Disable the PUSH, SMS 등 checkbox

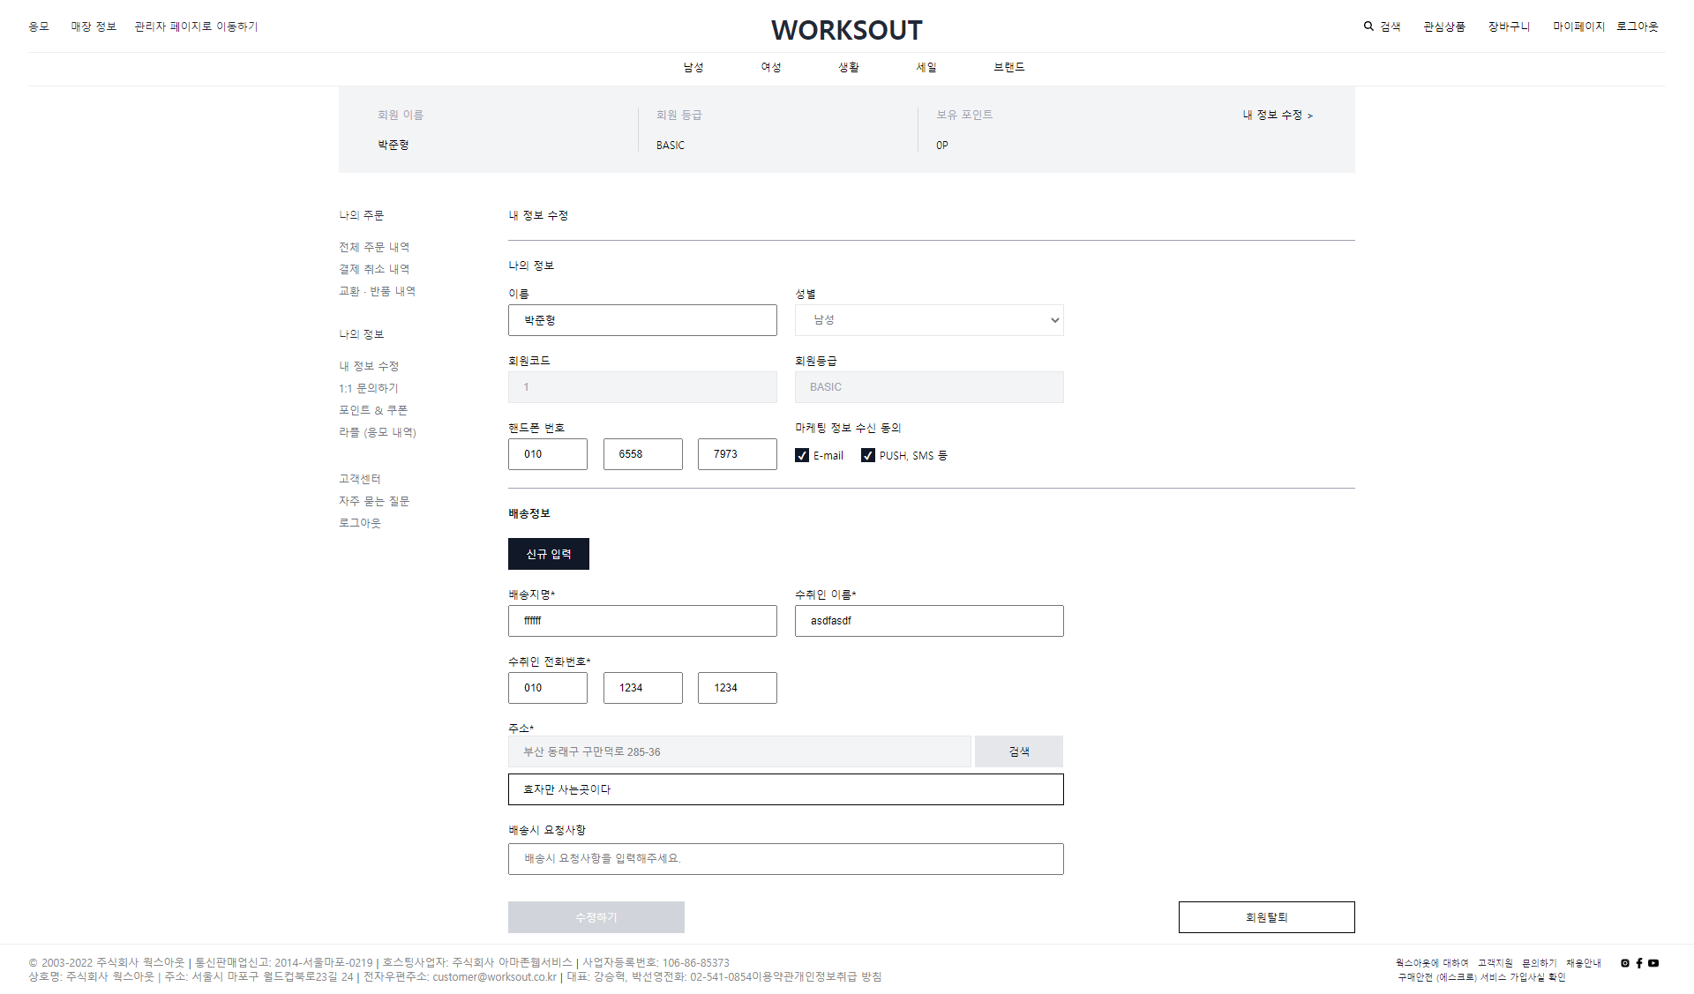tap(868, 455)
